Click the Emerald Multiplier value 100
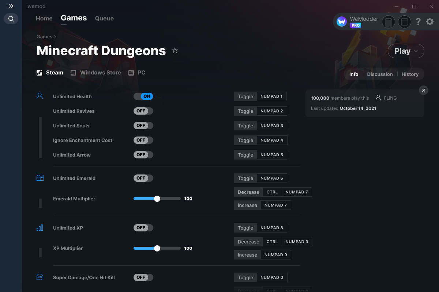 point(188,199)
